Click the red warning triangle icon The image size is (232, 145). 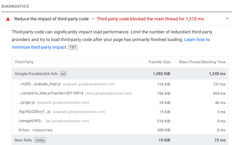(8, 19)
